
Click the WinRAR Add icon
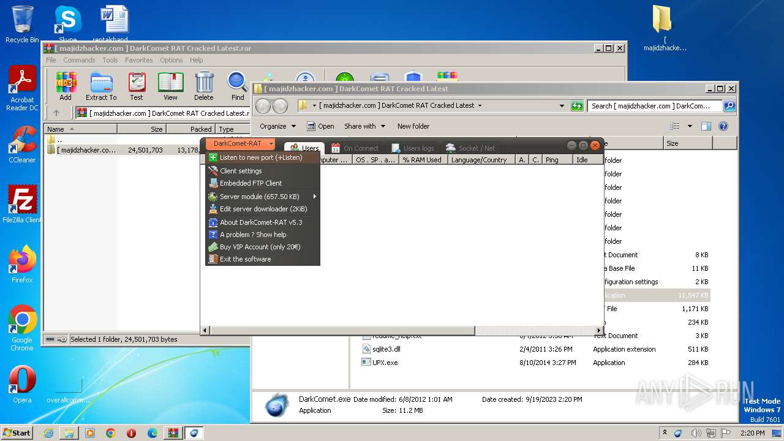(x=66, y=86)
